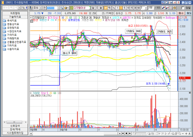Toggle the 당일 checkbox
The image size is (193, 137).
click(x=183, y=8)
